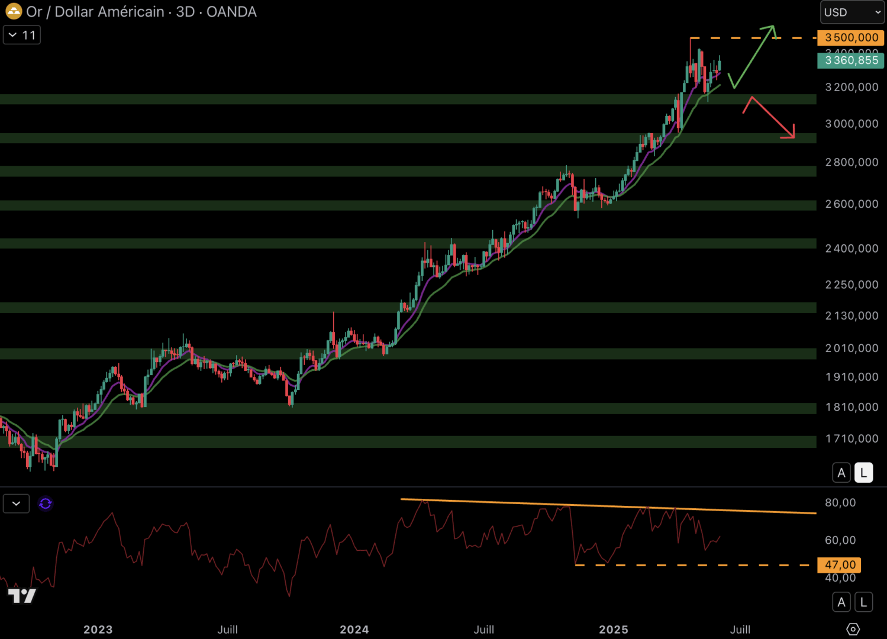The height and width of the screenshot is (639, 887).
Task: Open the USD currency dropdown
Action: [851, 12]
